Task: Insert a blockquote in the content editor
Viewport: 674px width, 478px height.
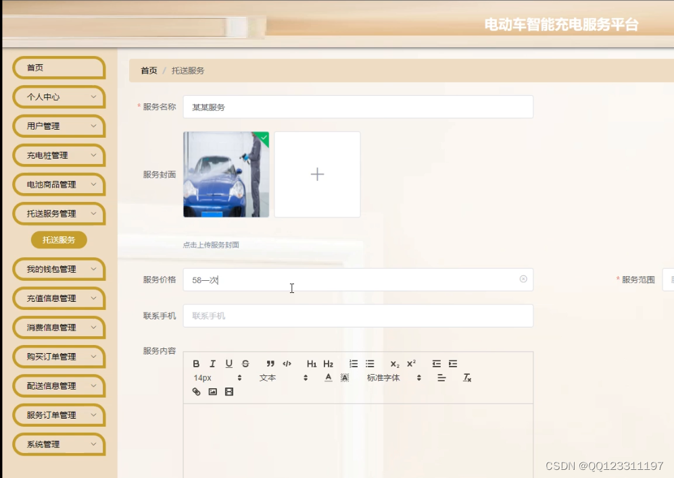Action: [270, 364]
